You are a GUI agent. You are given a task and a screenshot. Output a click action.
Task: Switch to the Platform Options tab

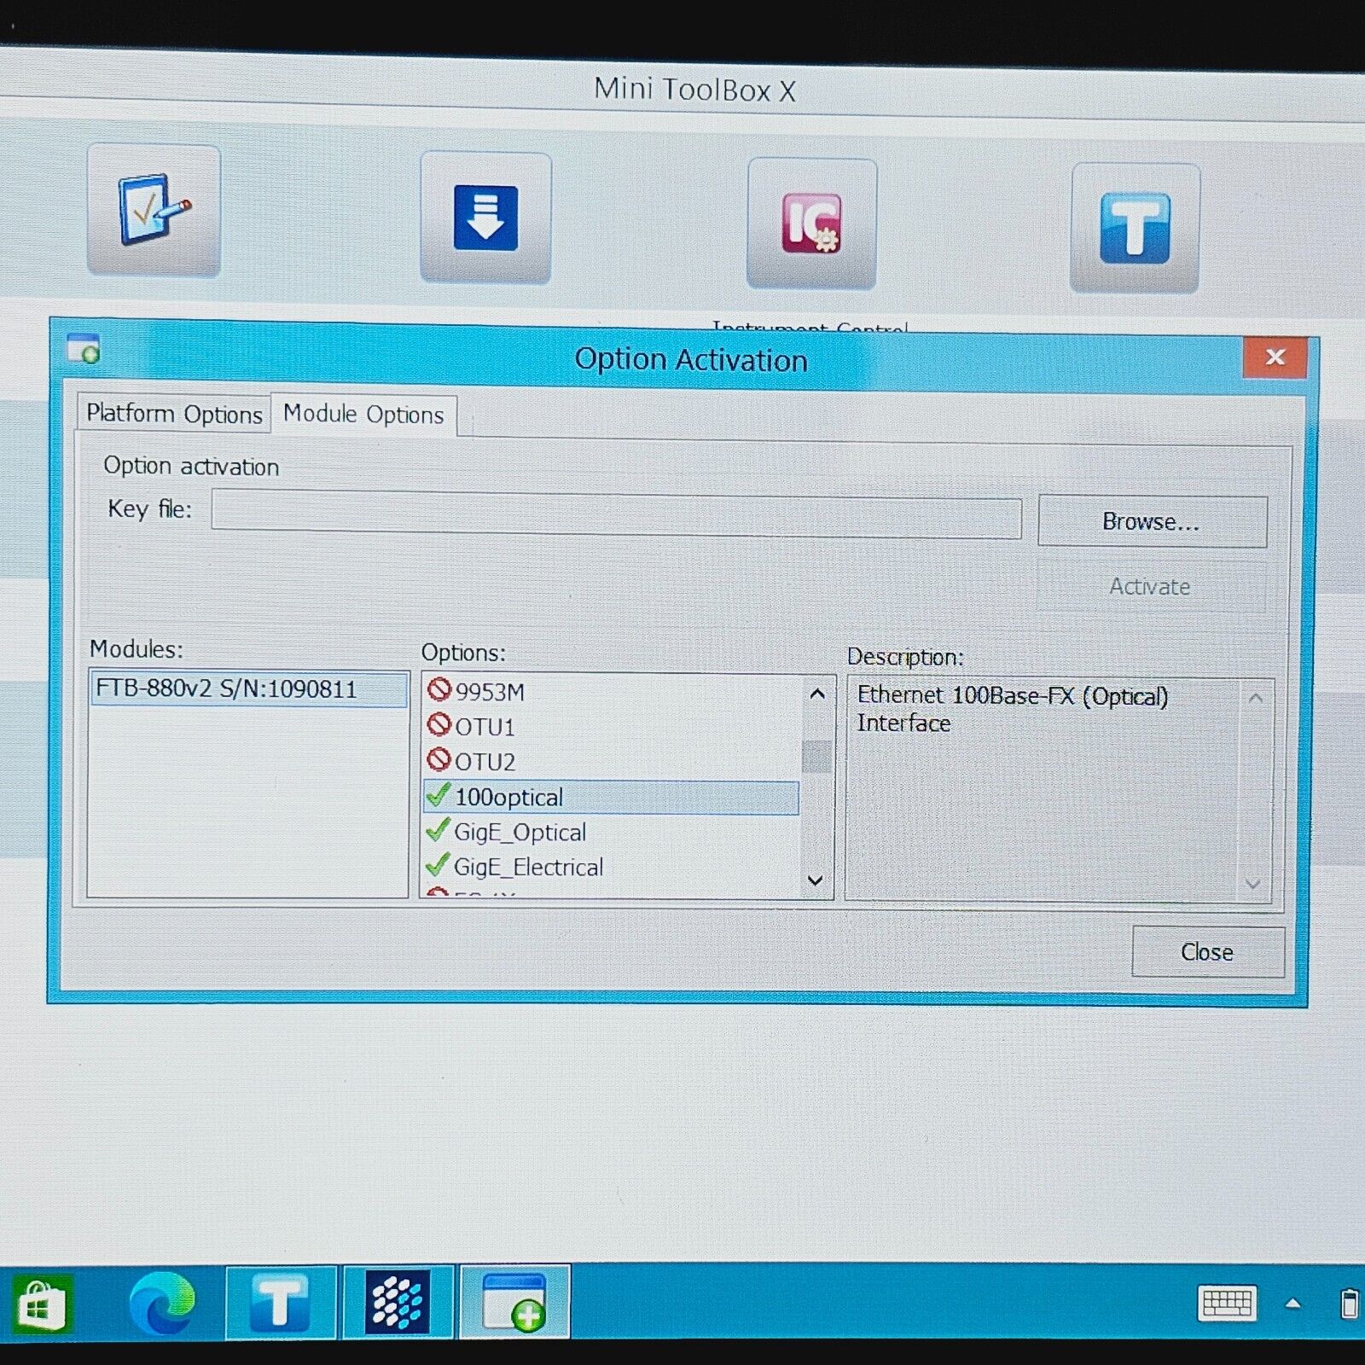[x=174, y=415]
